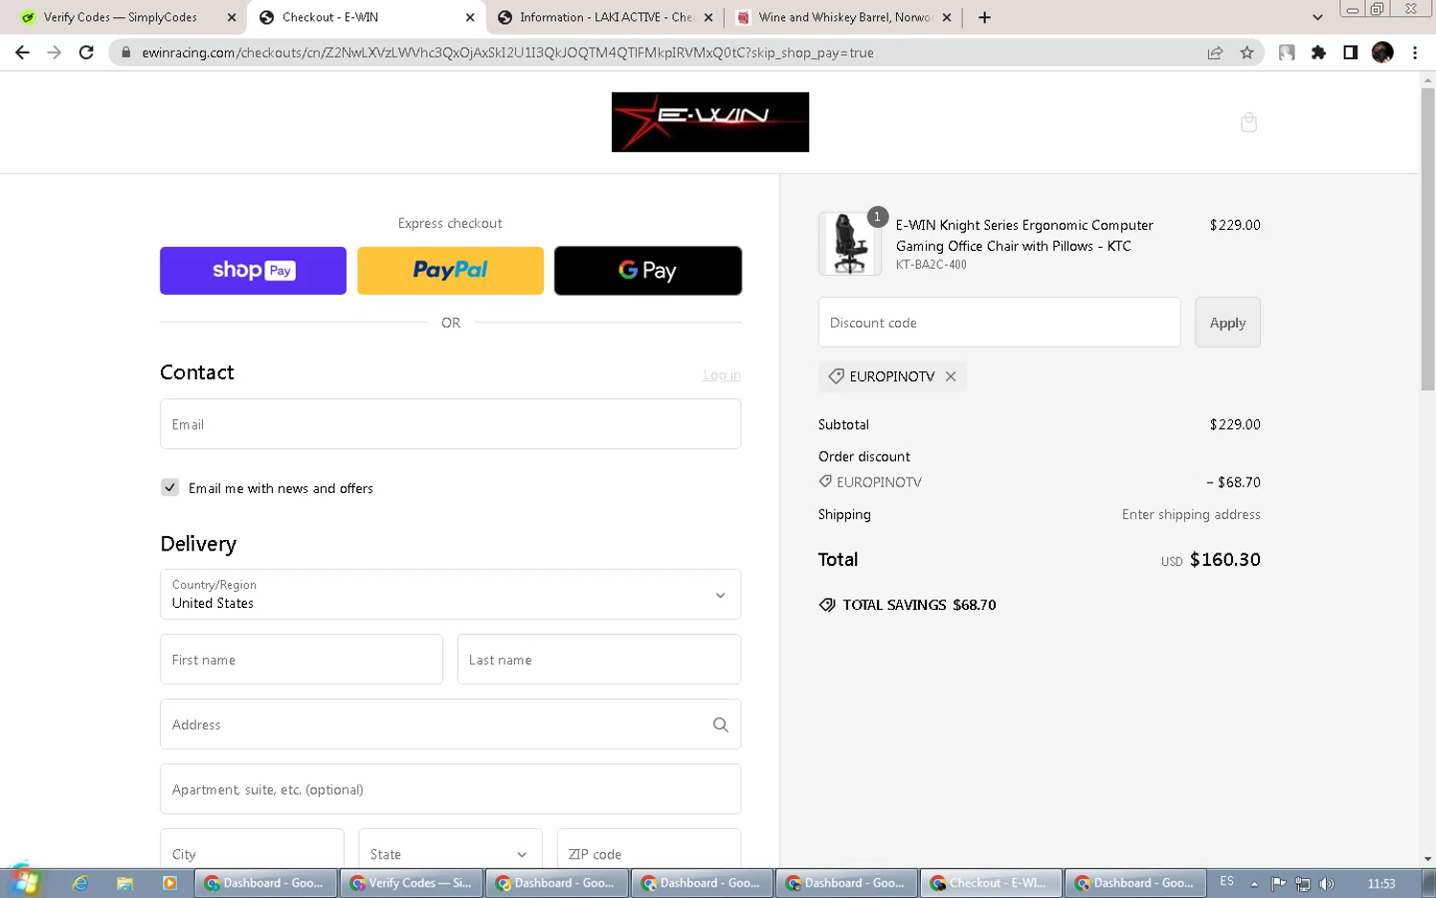The width and height of the screenshot is (1436, 898).
Task: Click the City field
Action: click(x=252, y=853)
